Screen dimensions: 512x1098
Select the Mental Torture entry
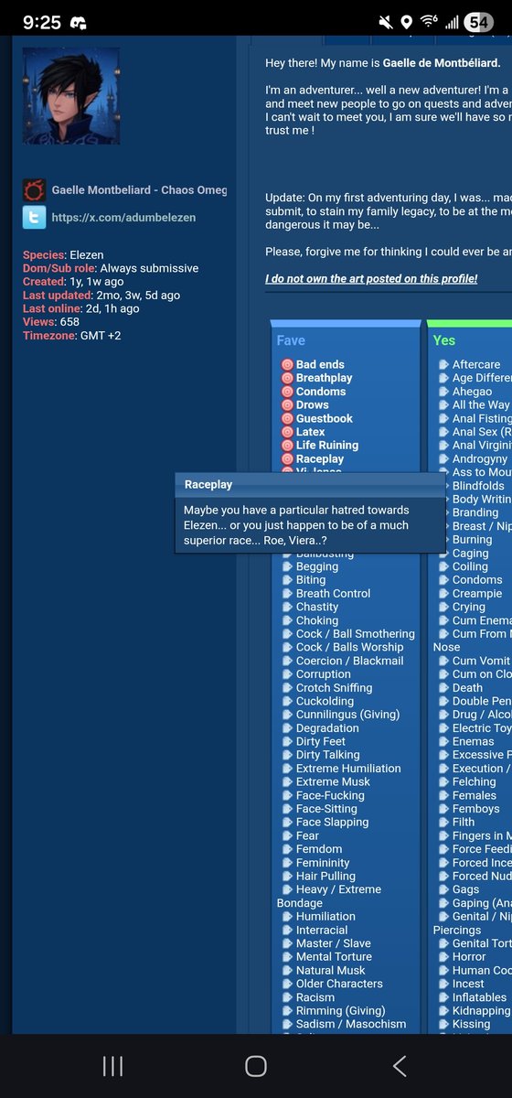pyautogui.click(x=334, y=957)
